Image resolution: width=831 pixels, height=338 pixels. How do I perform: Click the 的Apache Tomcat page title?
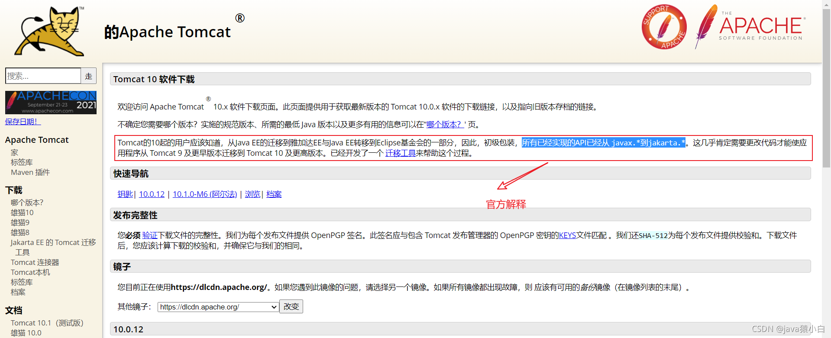click(167, 32)
